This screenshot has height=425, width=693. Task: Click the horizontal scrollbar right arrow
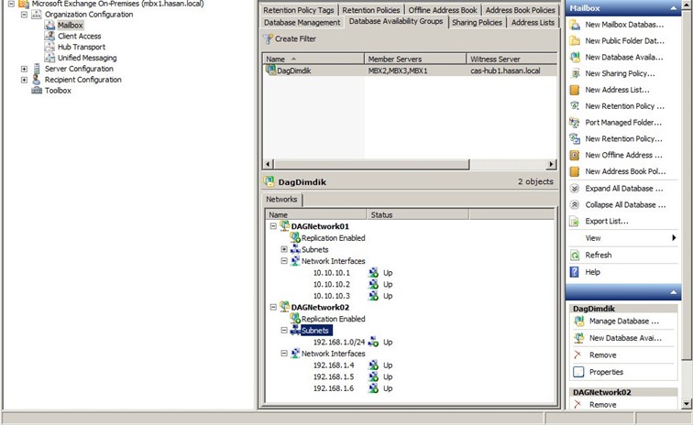pyautogui.click(x=551, y=164)
